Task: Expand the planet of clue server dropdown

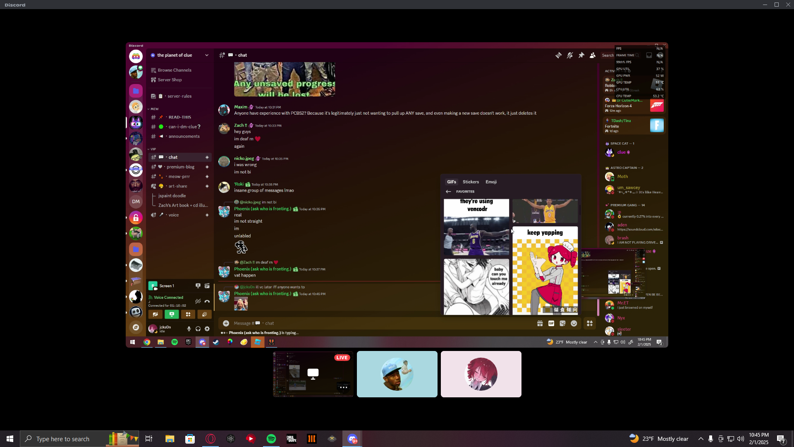Action: [207, 55]
